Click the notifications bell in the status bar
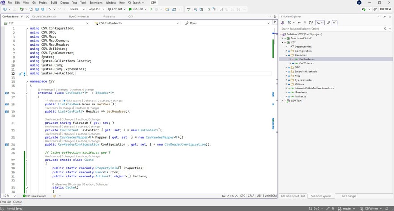 coord(387,208)
